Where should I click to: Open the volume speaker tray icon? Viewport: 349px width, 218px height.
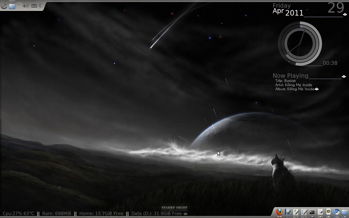click(x=26, y=6)
